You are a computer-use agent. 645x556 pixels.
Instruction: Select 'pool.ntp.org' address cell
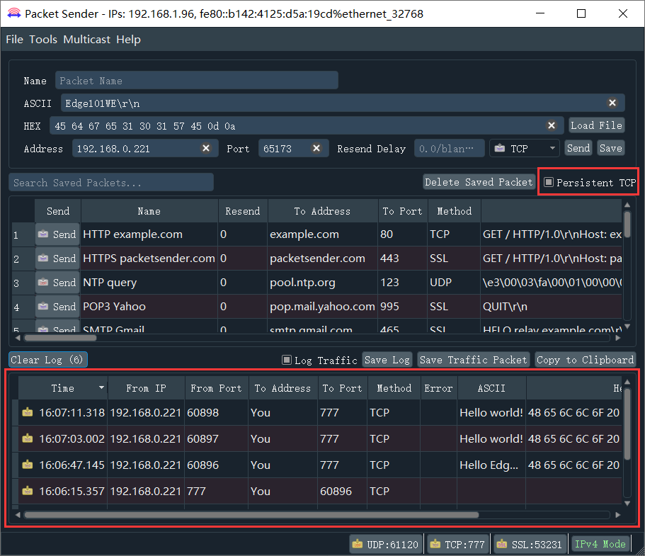(323, 283)
